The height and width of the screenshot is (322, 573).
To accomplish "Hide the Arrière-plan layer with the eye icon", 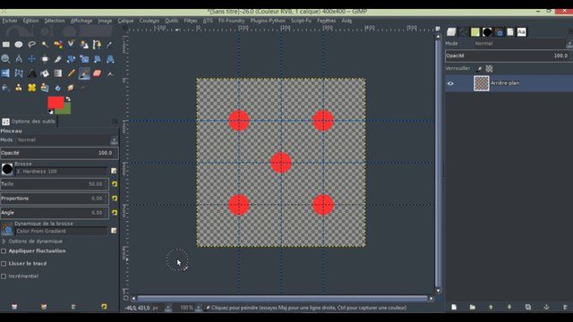I will (450, 83).
